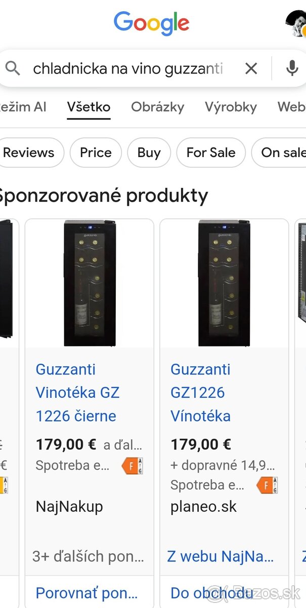Click inside the search input field
Image resolution: width=306 pixels, height=608 pixels.
click(x=126, y=68)
